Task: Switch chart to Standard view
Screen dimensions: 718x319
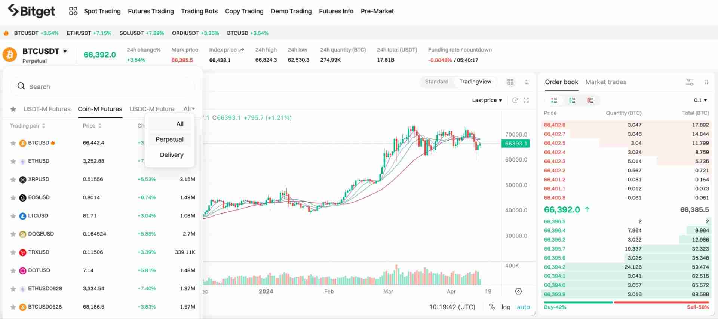Action: 436,82
